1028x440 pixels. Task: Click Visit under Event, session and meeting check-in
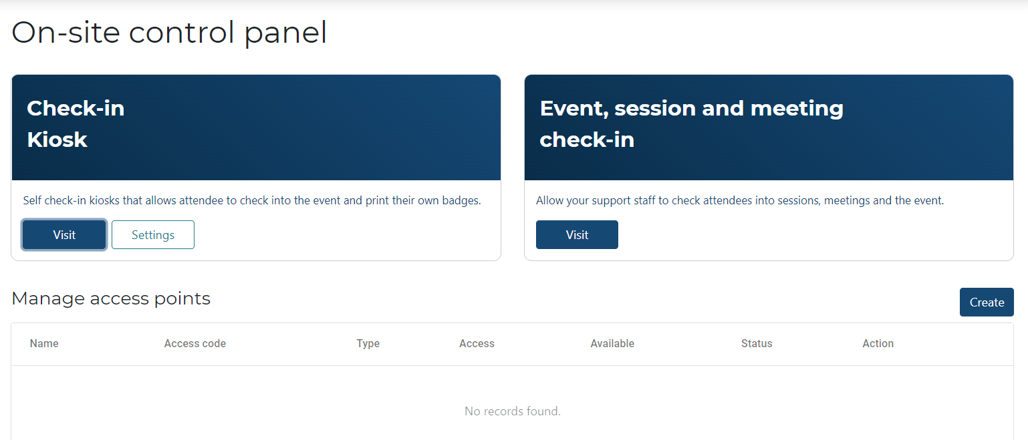(x=577, y=235)
